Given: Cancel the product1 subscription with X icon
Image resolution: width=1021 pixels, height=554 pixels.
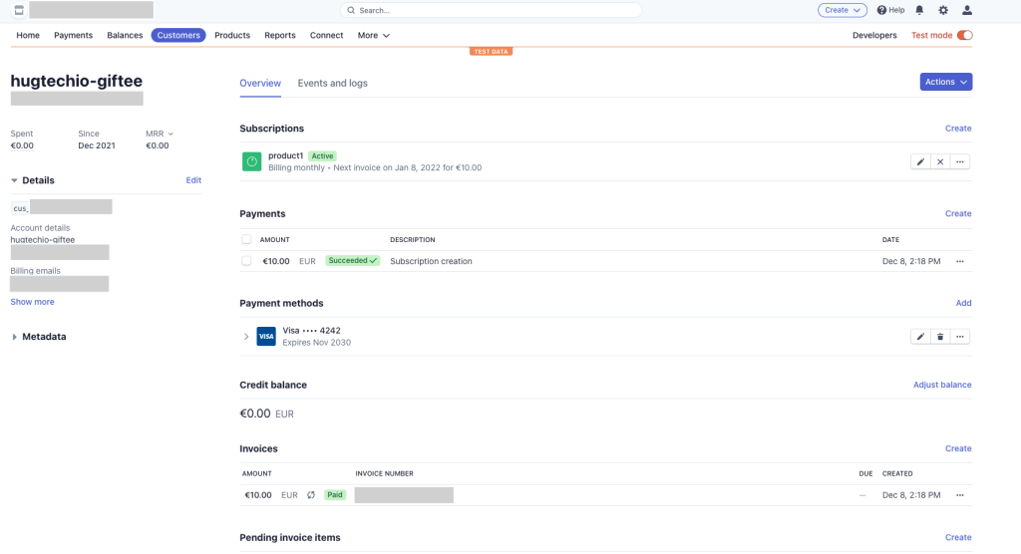Looking at the screenshot, I should click(940, 161).
